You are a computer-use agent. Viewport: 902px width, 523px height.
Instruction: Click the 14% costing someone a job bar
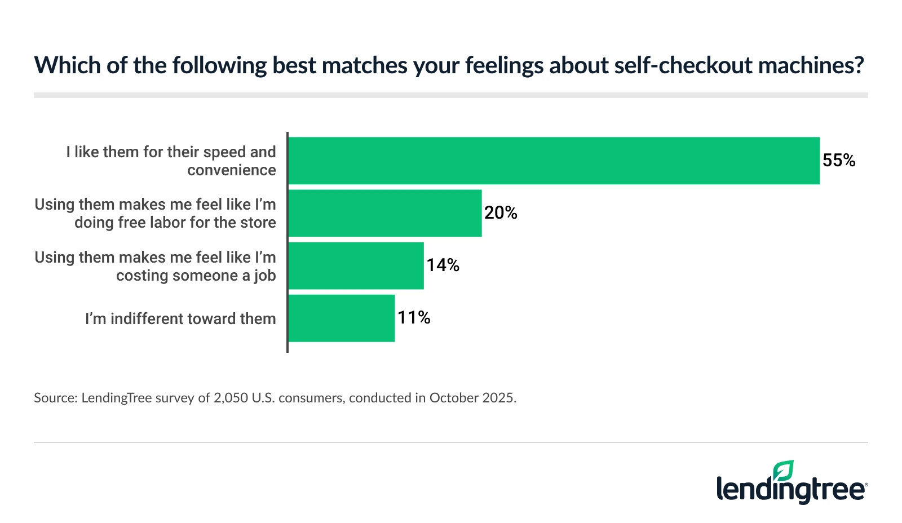pyautogui.click(x=356, y=265)
